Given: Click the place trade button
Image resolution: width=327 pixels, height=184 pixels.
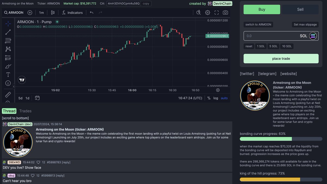Looking at the screenshot, I should pyautogui.click(x=281, y=59).
